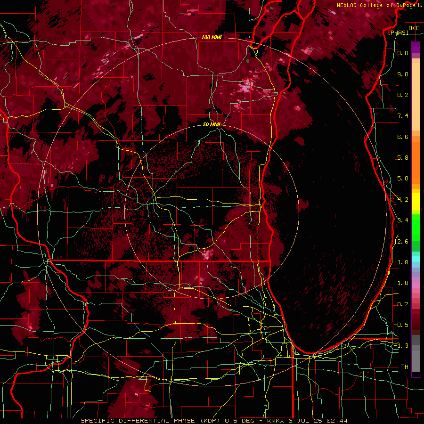
Task: Click the -0.5 scale value
Action: click(x=401, y=325)
